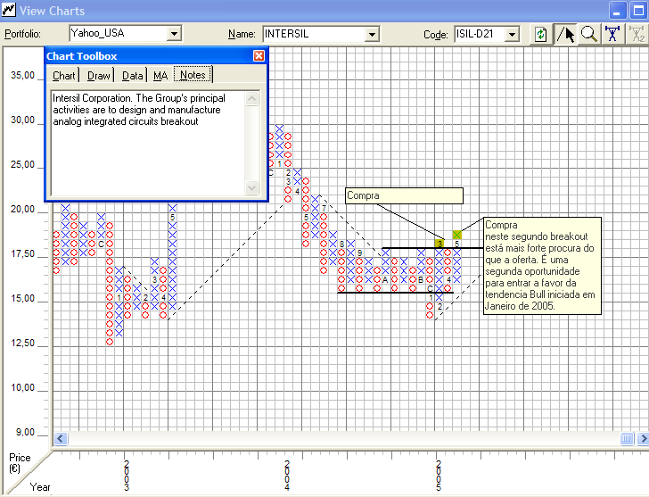649x497 pixels.
Task: Click the chart horizontal scrollbar right arrow
Action: click(641, 438)
